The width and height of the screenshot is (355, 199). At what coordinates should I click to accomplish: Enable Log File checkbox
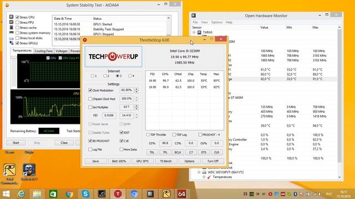[90, 149]
